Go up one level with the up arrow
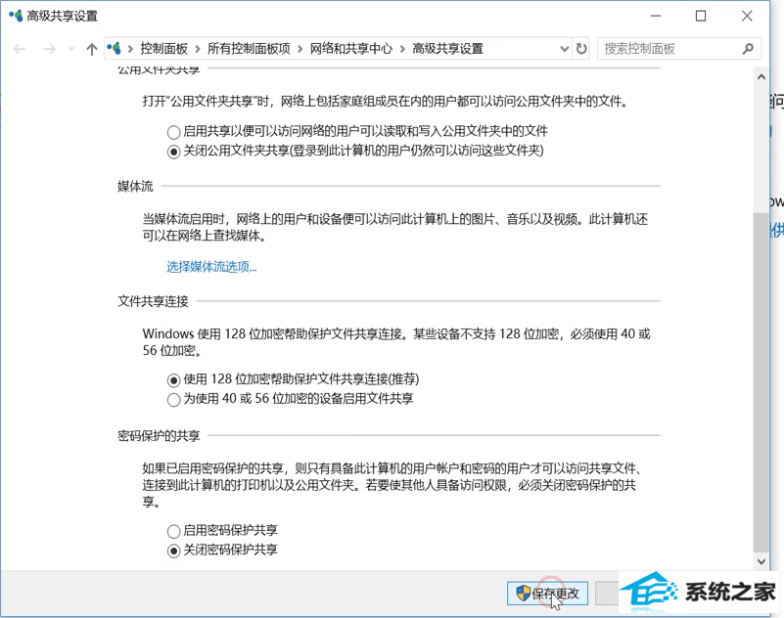This screenshot has height=618, width=784. 91,49
